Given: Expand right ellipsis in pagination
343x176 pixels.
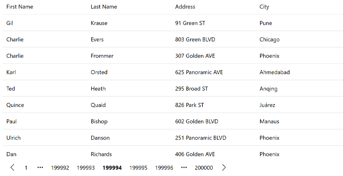Looking at the screenshot, I should (184, 168).
